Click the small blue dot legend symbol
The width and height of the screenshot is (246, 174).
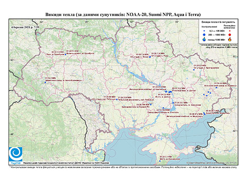(204, 31)
